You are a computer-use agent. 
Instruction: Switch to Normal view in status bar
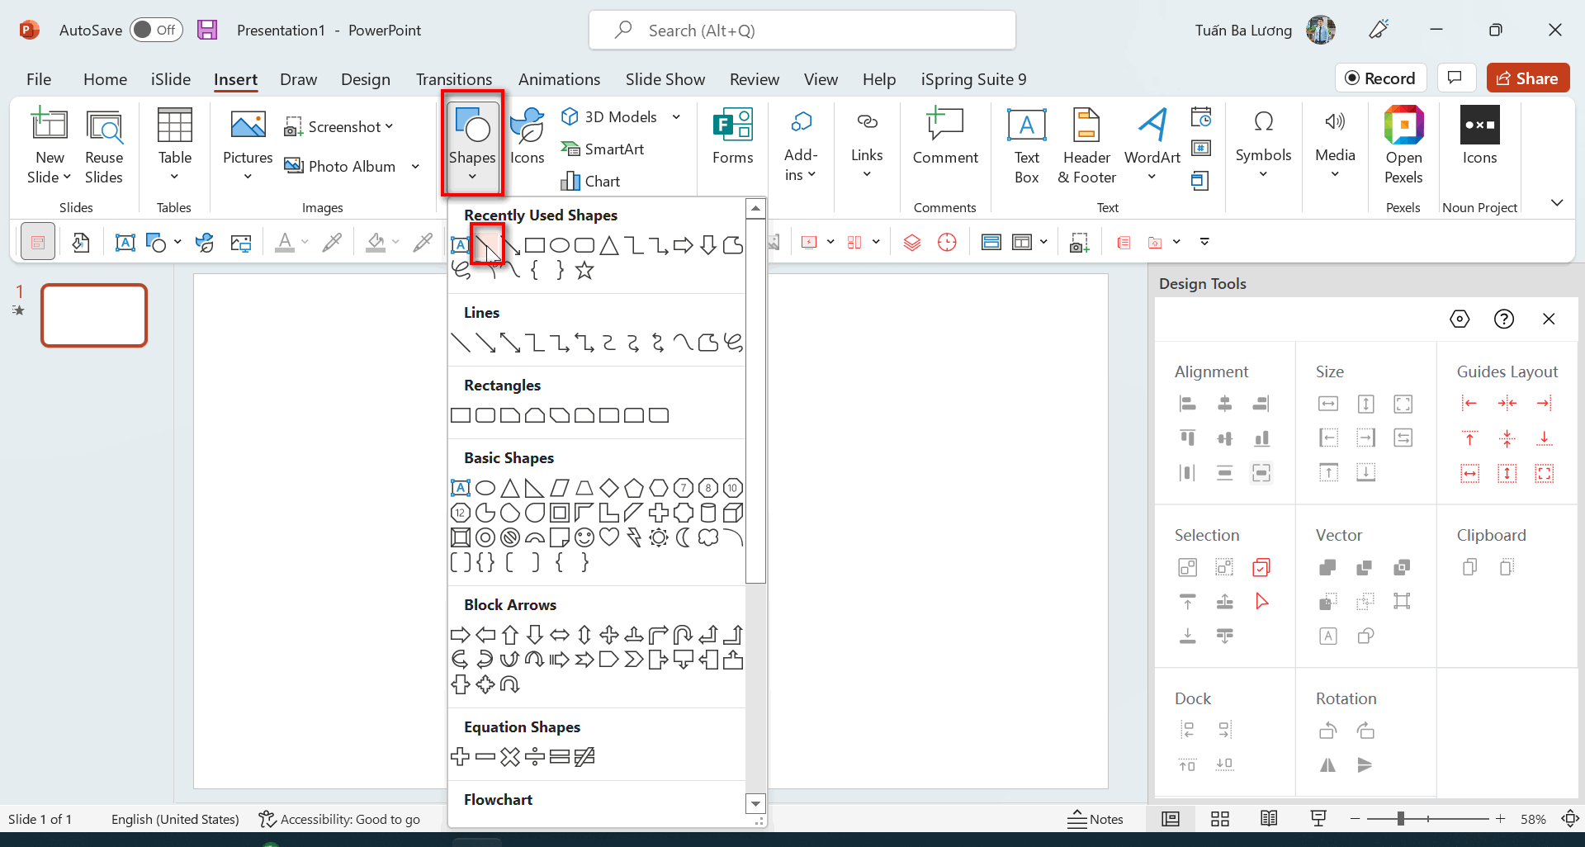tap(1171, 819)
